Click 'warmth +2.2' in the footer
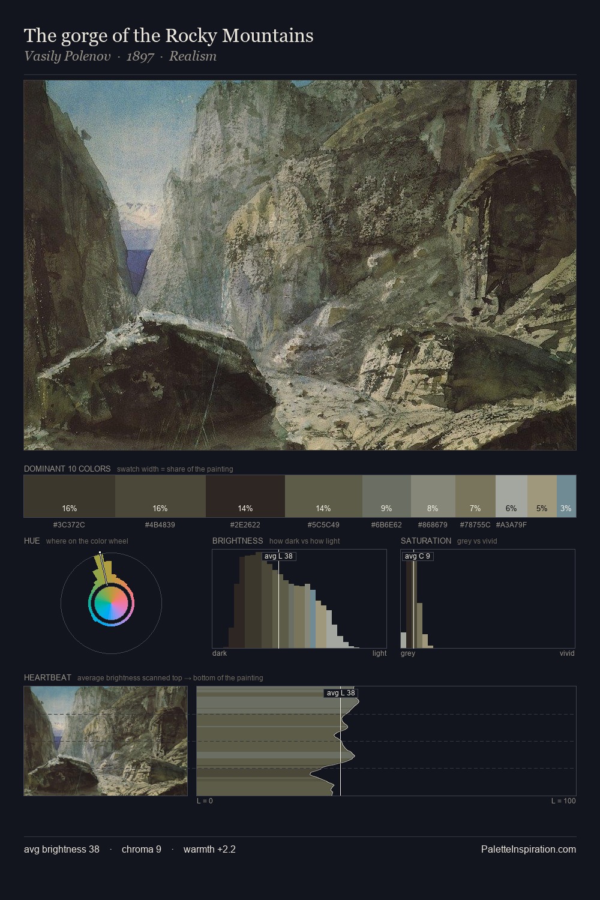 [209, 849]
